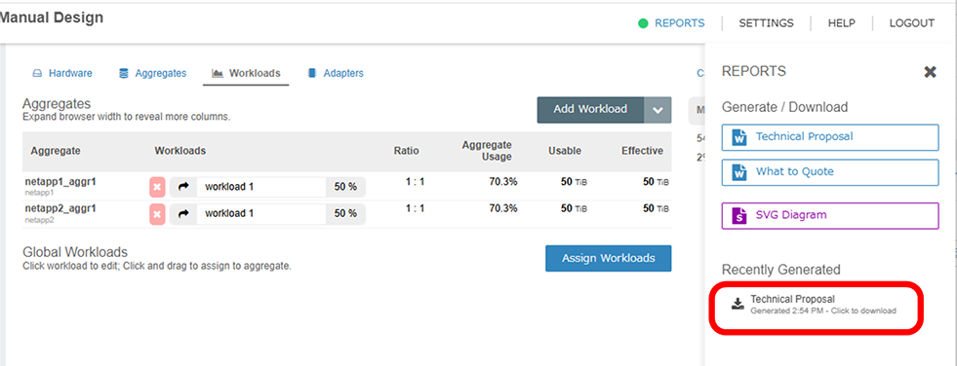Click the SVG Diagram file icon

[739, 215]
